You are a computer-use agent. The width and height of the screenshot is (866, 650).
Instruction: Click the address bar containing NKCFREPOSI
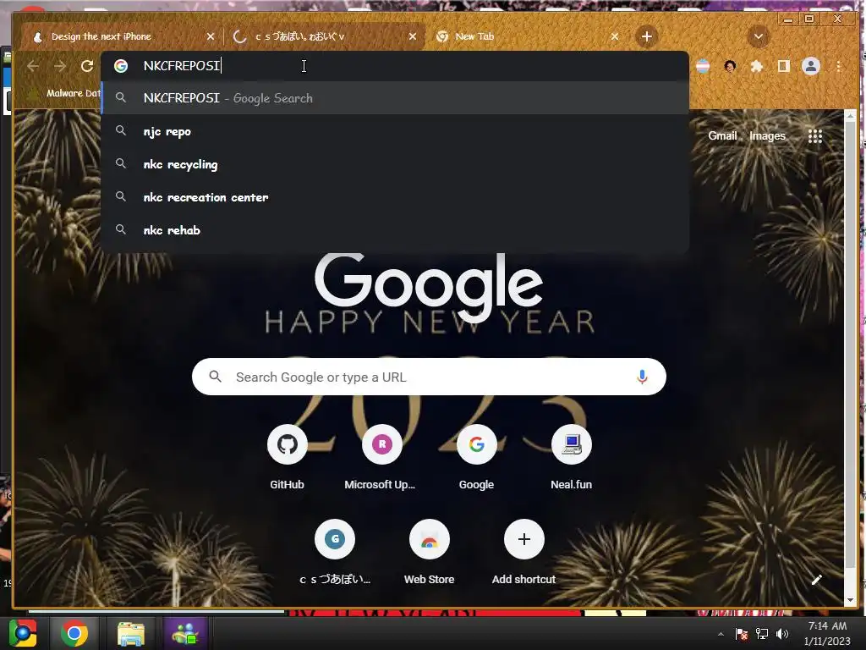(395, 66)
